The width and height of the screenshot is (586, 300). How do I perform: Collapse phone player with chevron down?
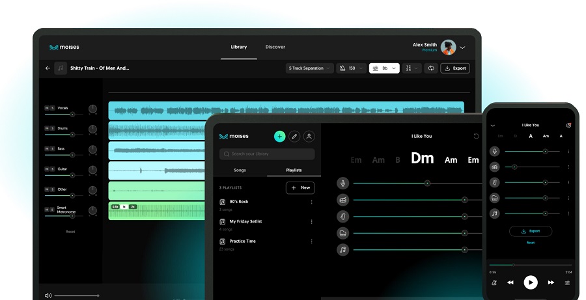click(493, 126)
